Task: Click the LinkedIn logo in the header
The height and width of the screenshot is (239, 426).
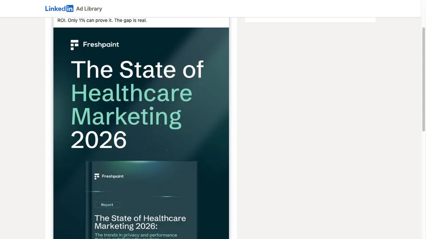Action: pyautogui.click(x=59, y=9)
